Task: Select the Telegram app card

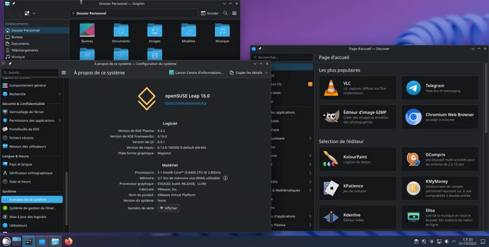Action: click(x=440, y=88)
